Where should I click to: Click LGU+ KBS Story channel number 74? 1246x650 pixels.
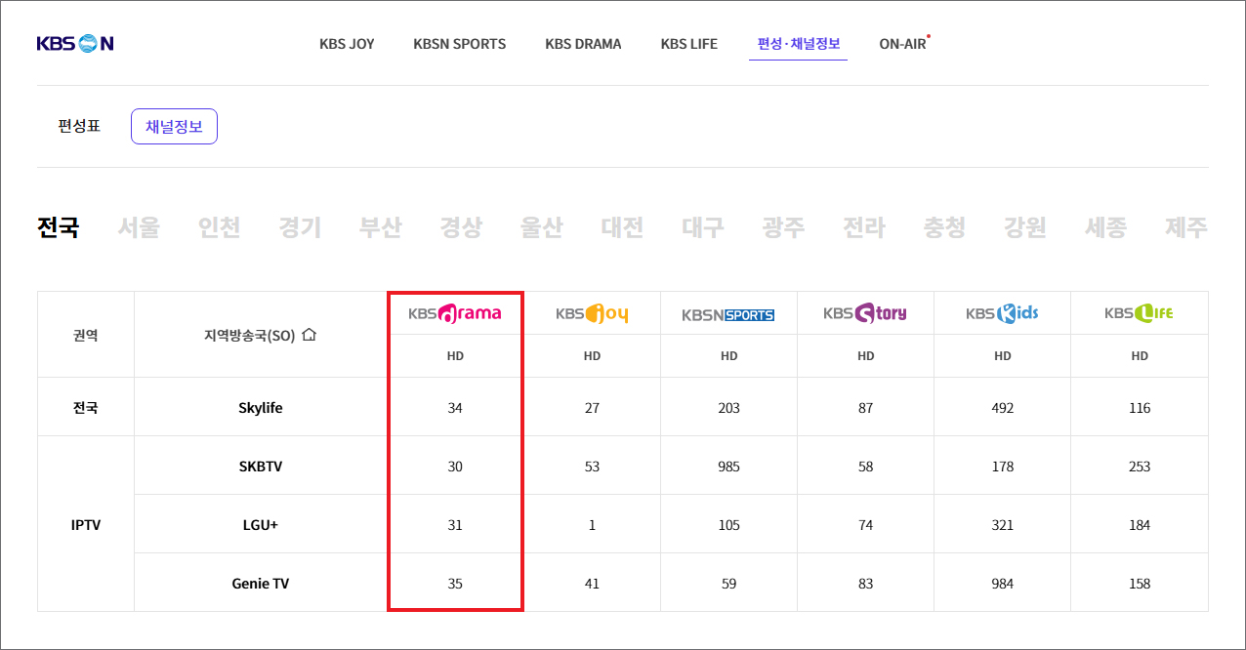tap(865, 525)
